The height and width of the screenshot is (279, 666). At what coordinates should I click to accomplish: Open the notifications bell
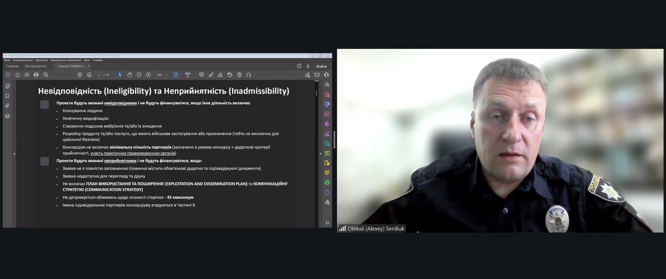[x=308, y=66]
